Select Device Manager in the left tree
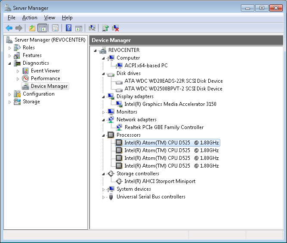 (49, 86)
